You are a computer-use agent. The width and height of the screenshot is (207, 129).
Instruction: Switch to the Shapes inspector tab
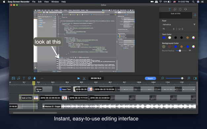(175, 9)
